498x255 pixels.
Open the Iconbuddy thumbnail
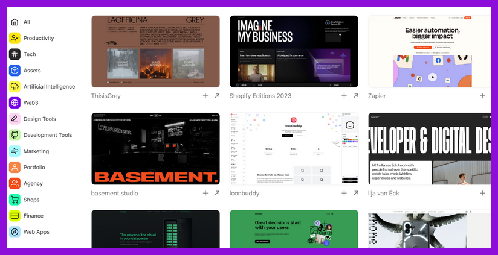[x=294, y=148]
